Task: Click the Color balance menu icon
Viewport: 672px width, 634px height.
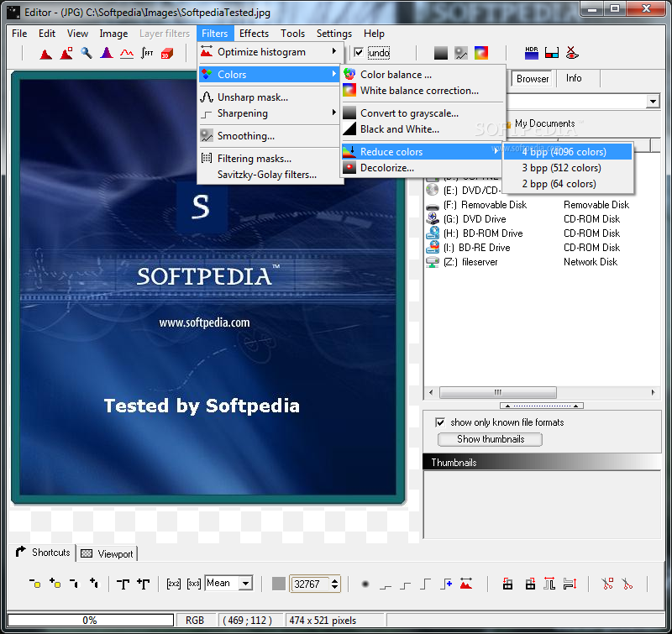Action: pyautogui.click(x=349, y=74)
